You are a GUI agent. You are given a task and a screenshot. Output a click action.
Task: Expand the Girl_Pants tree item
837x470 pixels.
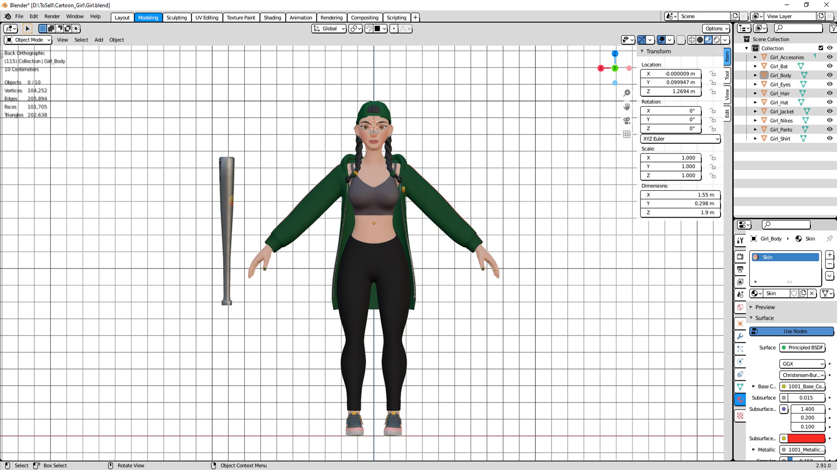tap(755, 130)
